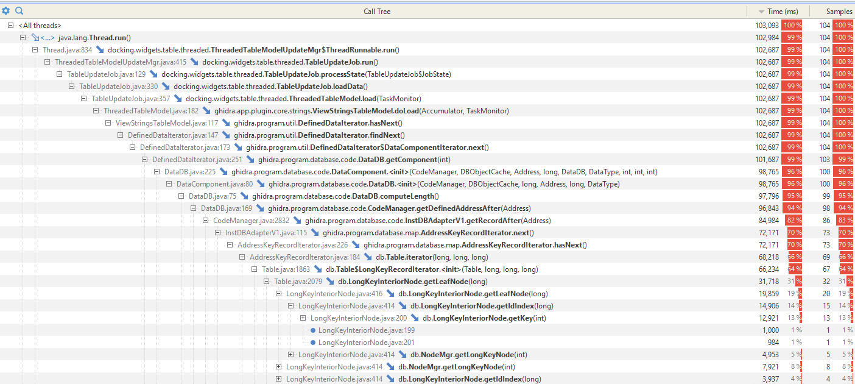Click the 12,921 time value
Viewport: 855px width, 384px height.
770,318
